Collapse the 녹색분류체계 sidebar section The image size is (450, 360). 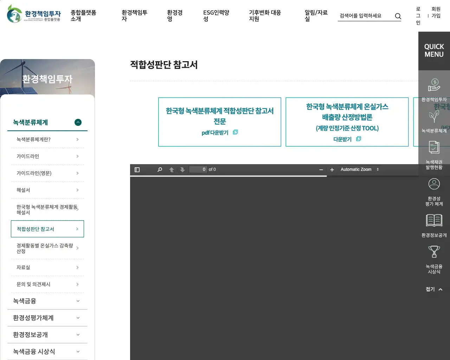pos(78,122)
